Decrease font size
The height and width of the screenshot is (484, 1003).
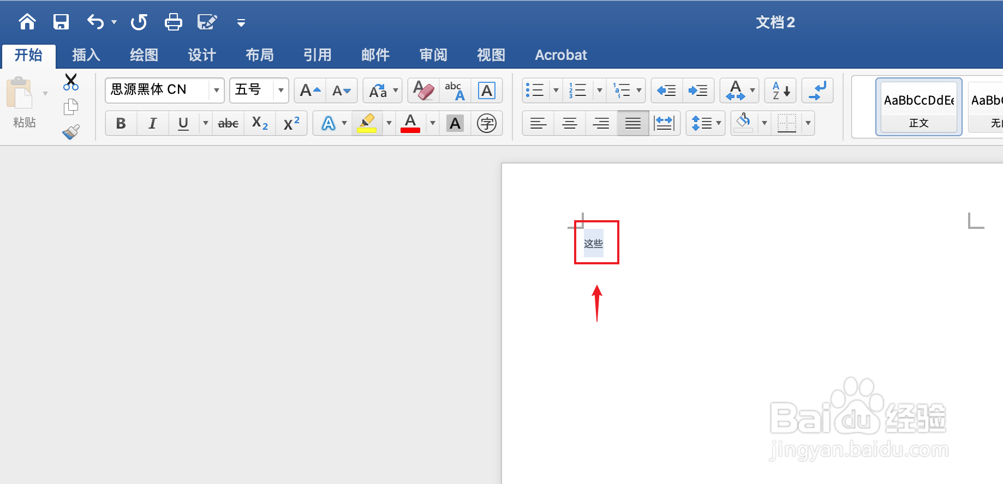(x=342, y=90)
